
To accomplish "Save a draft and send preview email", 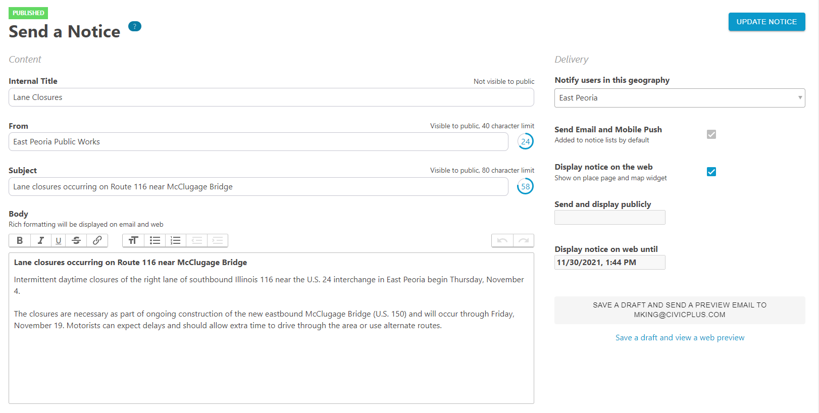I will coord(680,310).
